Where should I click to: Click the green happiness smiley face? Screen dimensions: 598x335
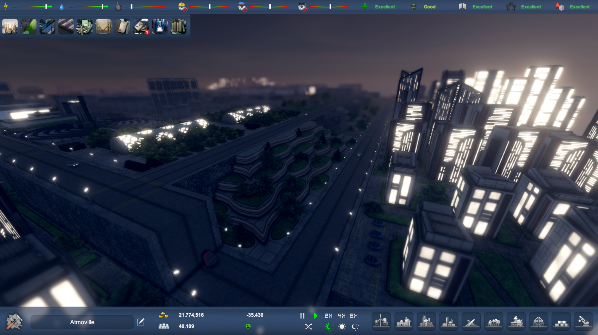pos(248,326)
